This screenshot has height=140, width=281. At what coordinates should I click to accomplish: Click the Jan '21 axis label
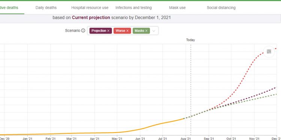pos(27,139)
